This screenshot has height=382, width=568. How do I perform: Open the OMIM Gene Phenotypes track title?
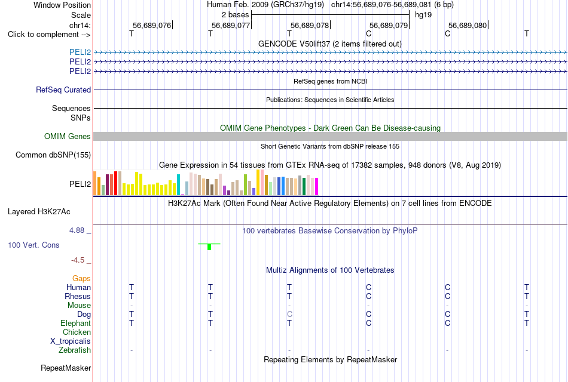(330, 128)
